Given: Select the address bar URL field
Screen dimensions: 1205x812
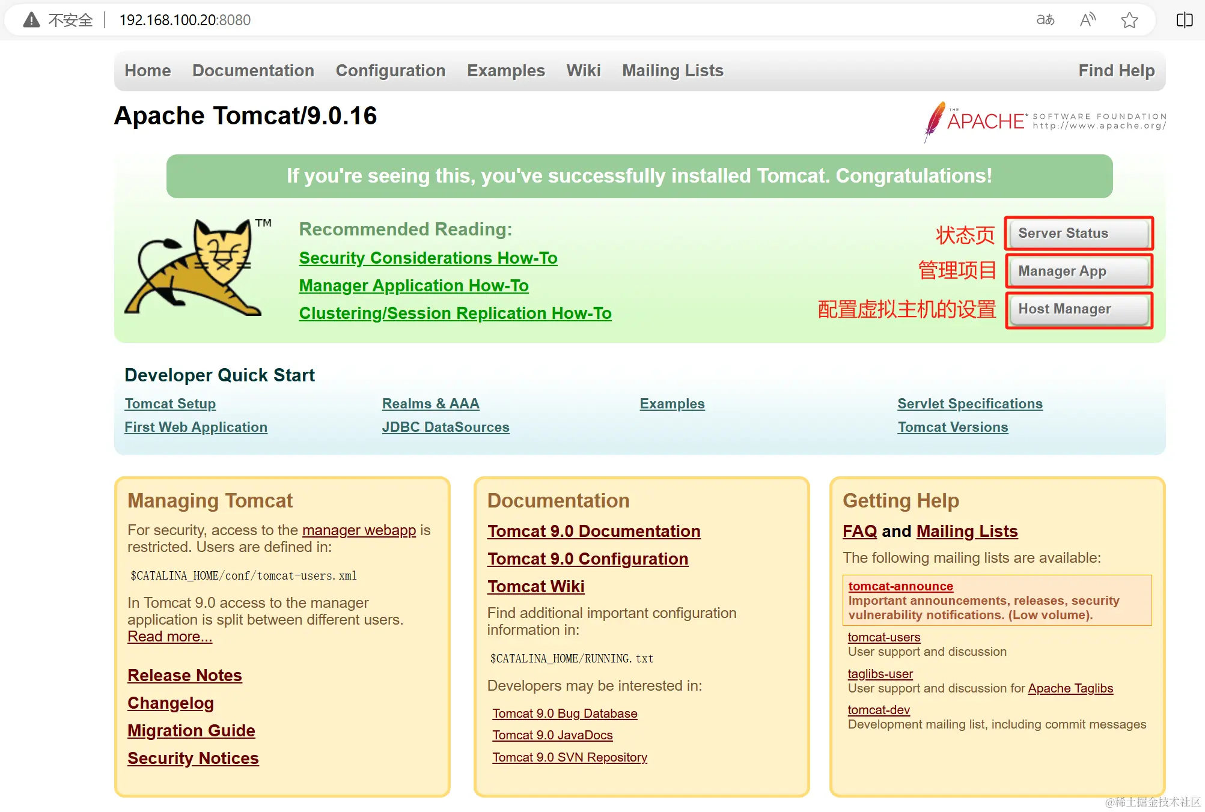Looking at the screenshot, I should click(185, 20).
